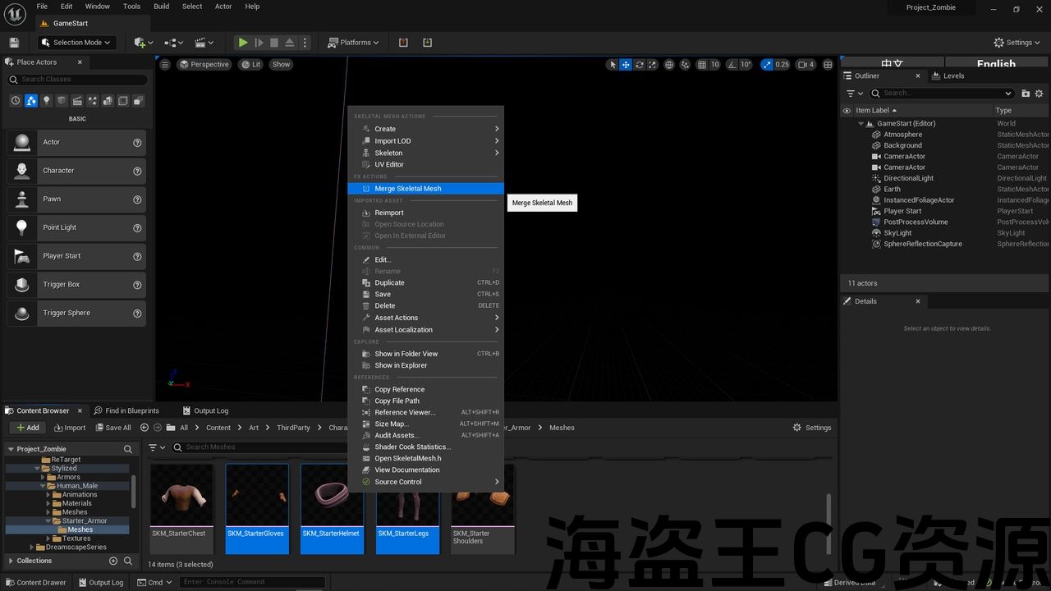Click the camera speed 4 control
1051x591 pixels.
[x=805, y=65]
